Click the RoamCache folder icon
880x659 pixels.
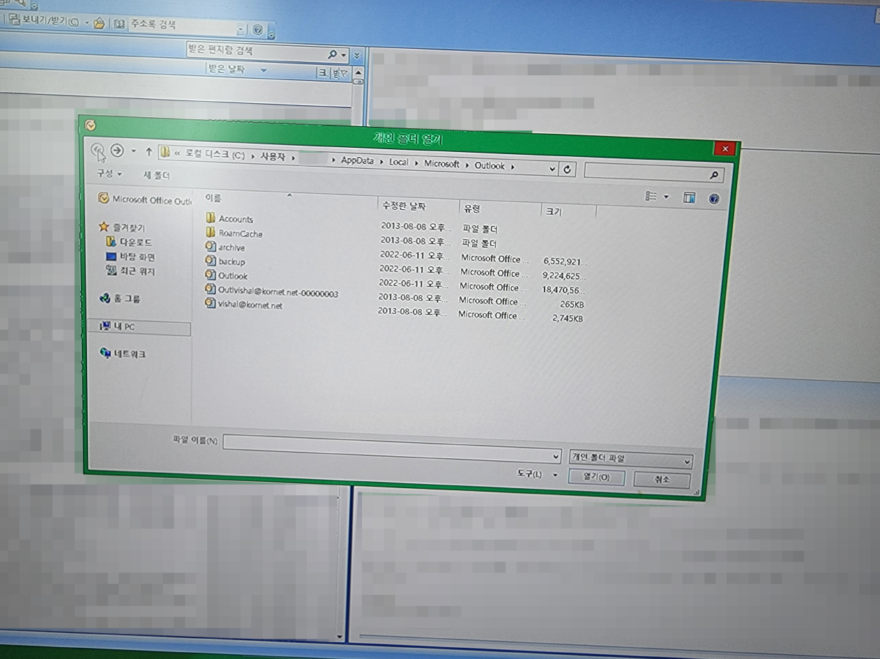click(211, 232)
